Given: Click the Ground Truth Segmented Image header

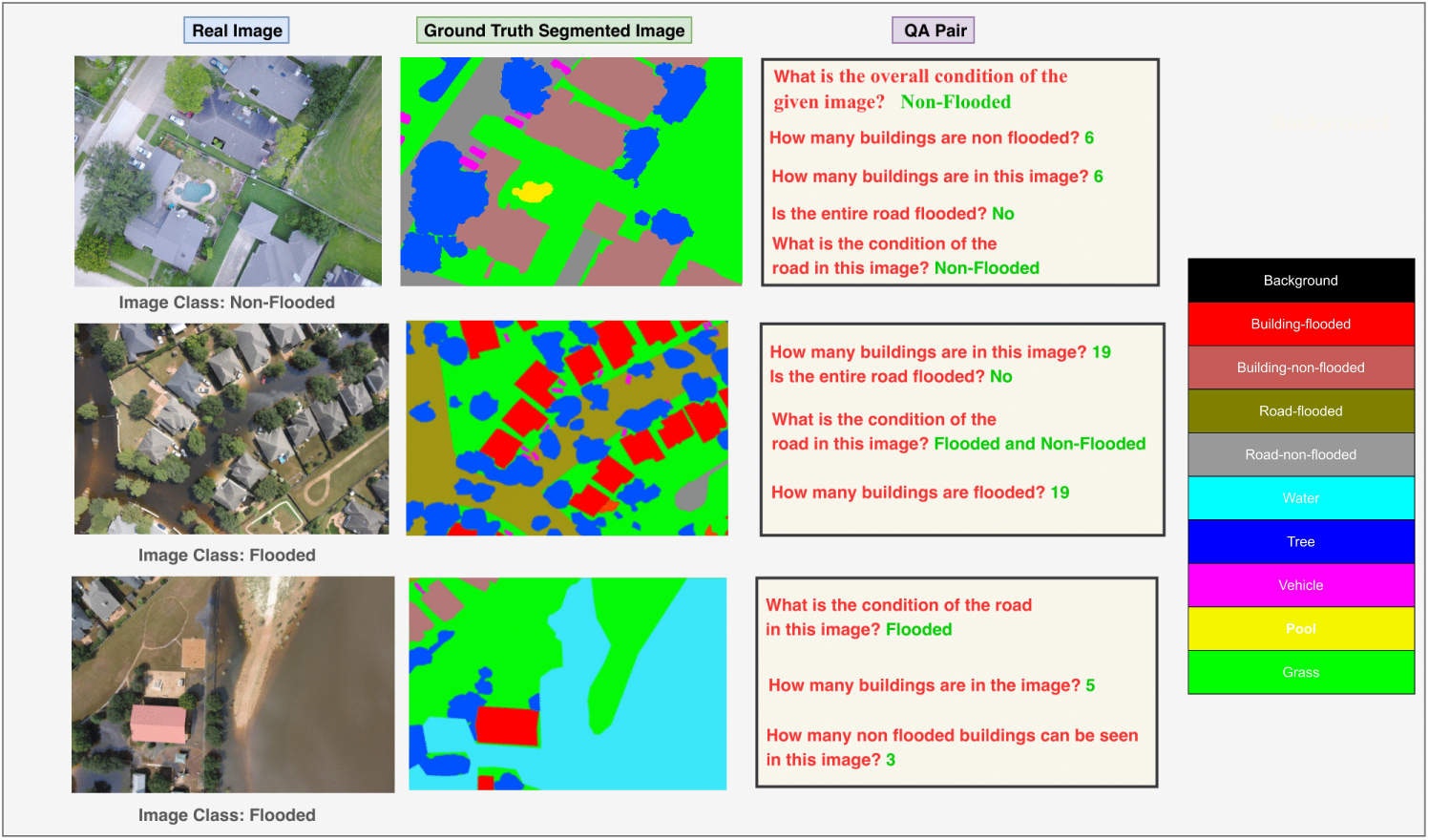Looking at the screenshot, I should coord(554,31).
